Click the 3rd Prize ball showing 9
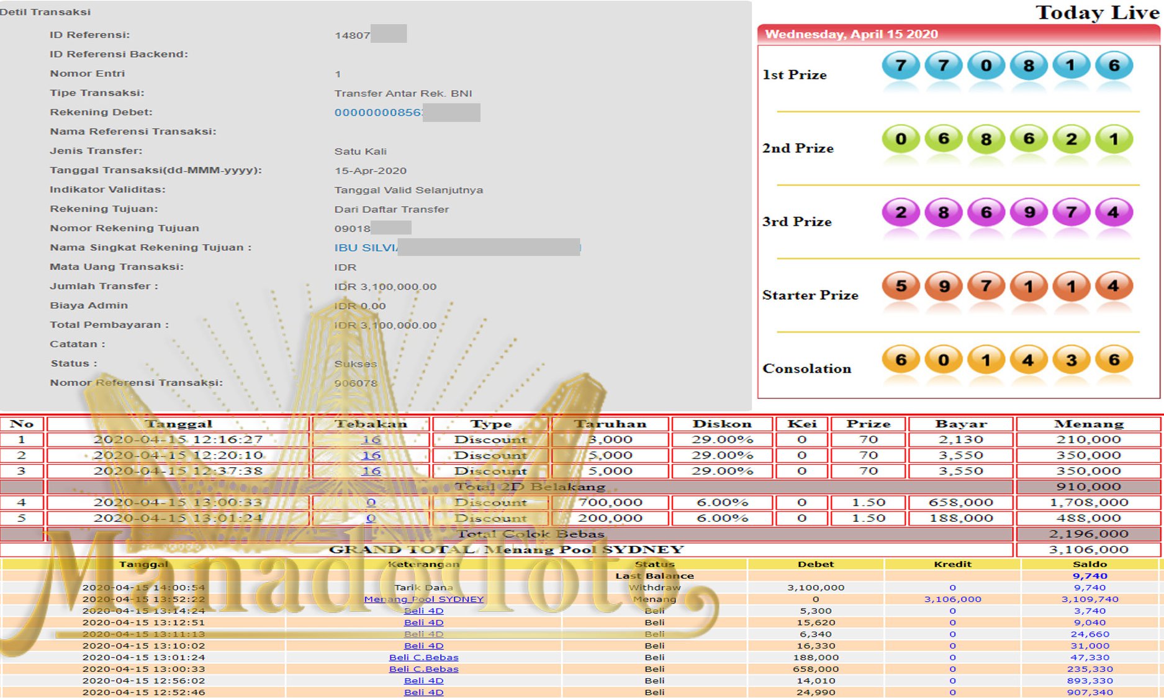 coord(1029,212)
